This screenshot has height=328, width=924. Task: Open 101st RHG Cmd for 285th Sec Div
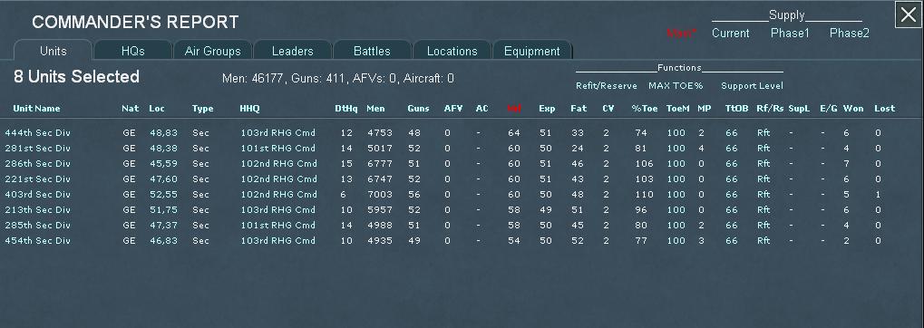pos(277,225)
